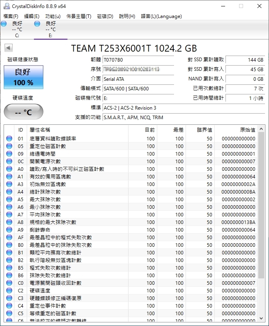Click the 144 GB total reads value
Screen dimensions: 269x326
click(245, 60)
